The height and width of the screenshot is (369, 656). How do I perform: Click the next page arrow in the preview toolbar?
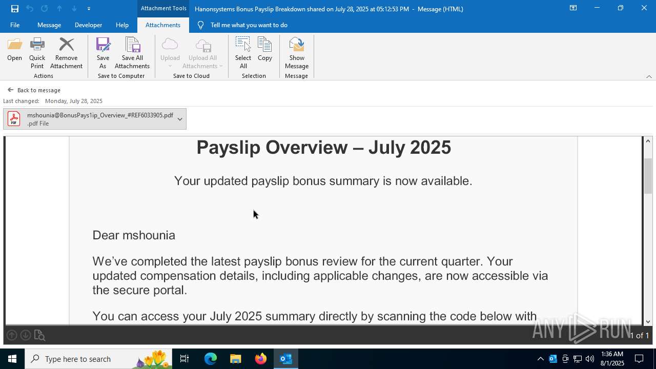[25, 335]
